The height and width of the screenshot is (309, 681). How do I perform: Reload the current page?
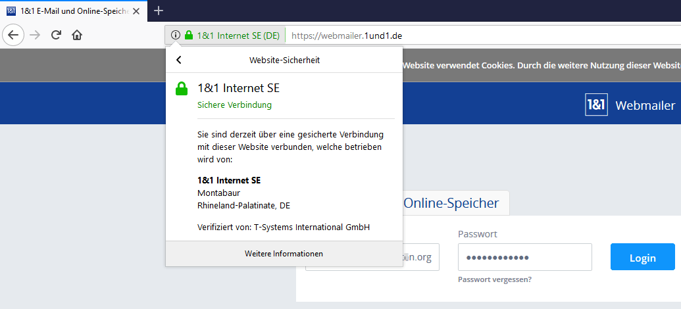coord(56,35)
